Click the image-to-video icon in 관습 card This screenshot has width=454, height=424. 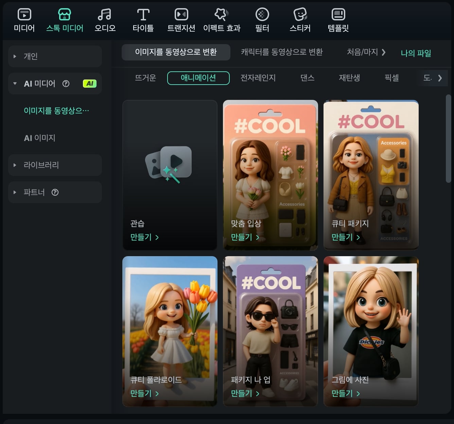pyautogui.click(x=169, y=164)
